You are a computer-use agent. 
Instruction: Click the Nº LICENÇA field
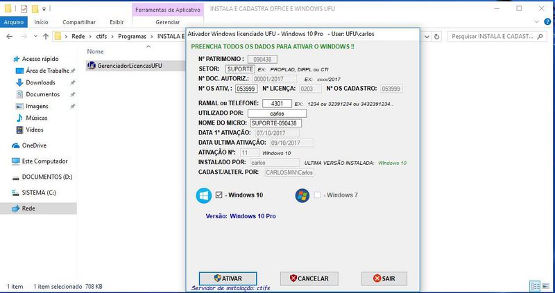(310, 89)
